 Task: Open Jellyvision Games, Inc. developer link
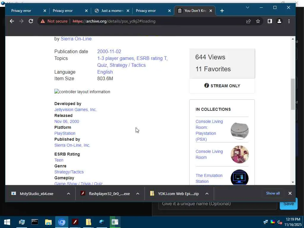(x=75, y=110)
